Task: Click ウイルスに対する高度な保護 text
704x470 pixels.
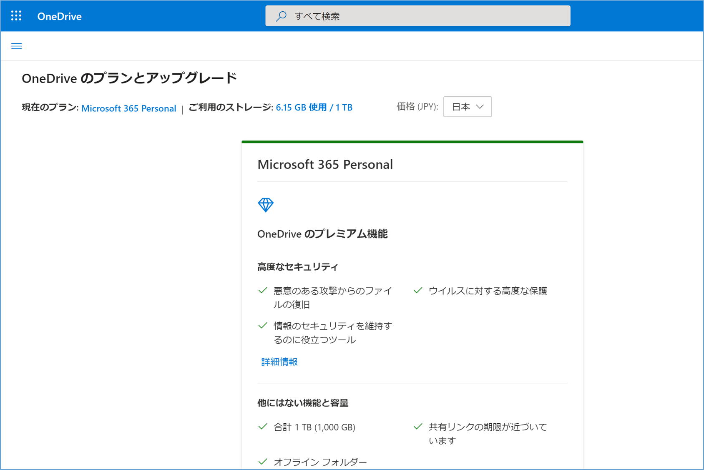Action: 488,291
